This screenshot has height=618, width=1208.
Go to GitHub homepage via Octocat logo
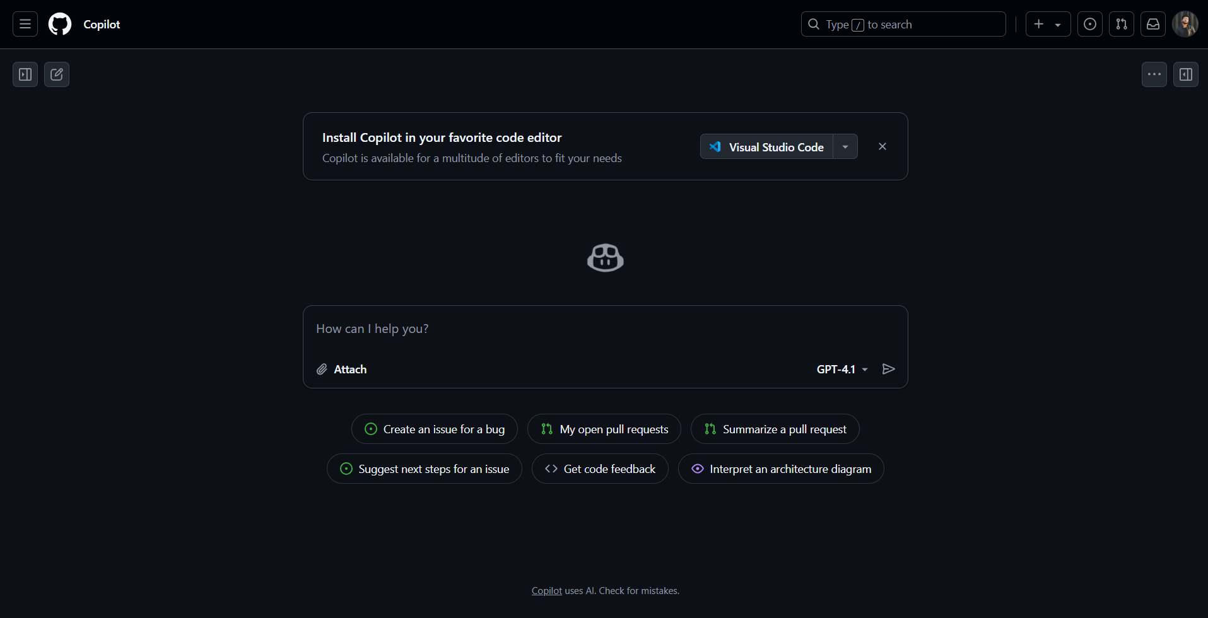60,24
